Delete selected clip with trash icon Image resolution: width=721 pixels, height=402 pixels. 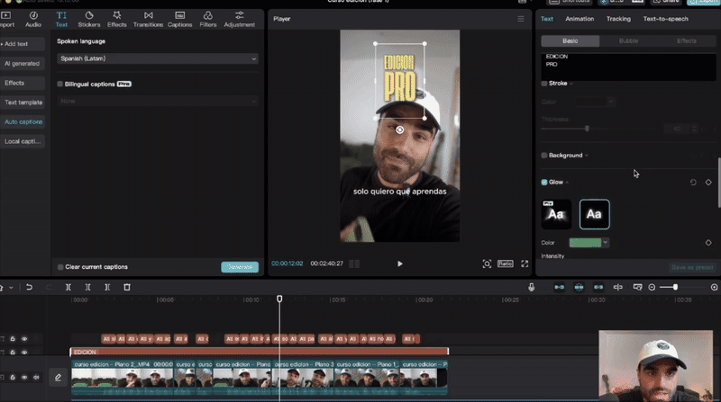[x=127, y=287]
